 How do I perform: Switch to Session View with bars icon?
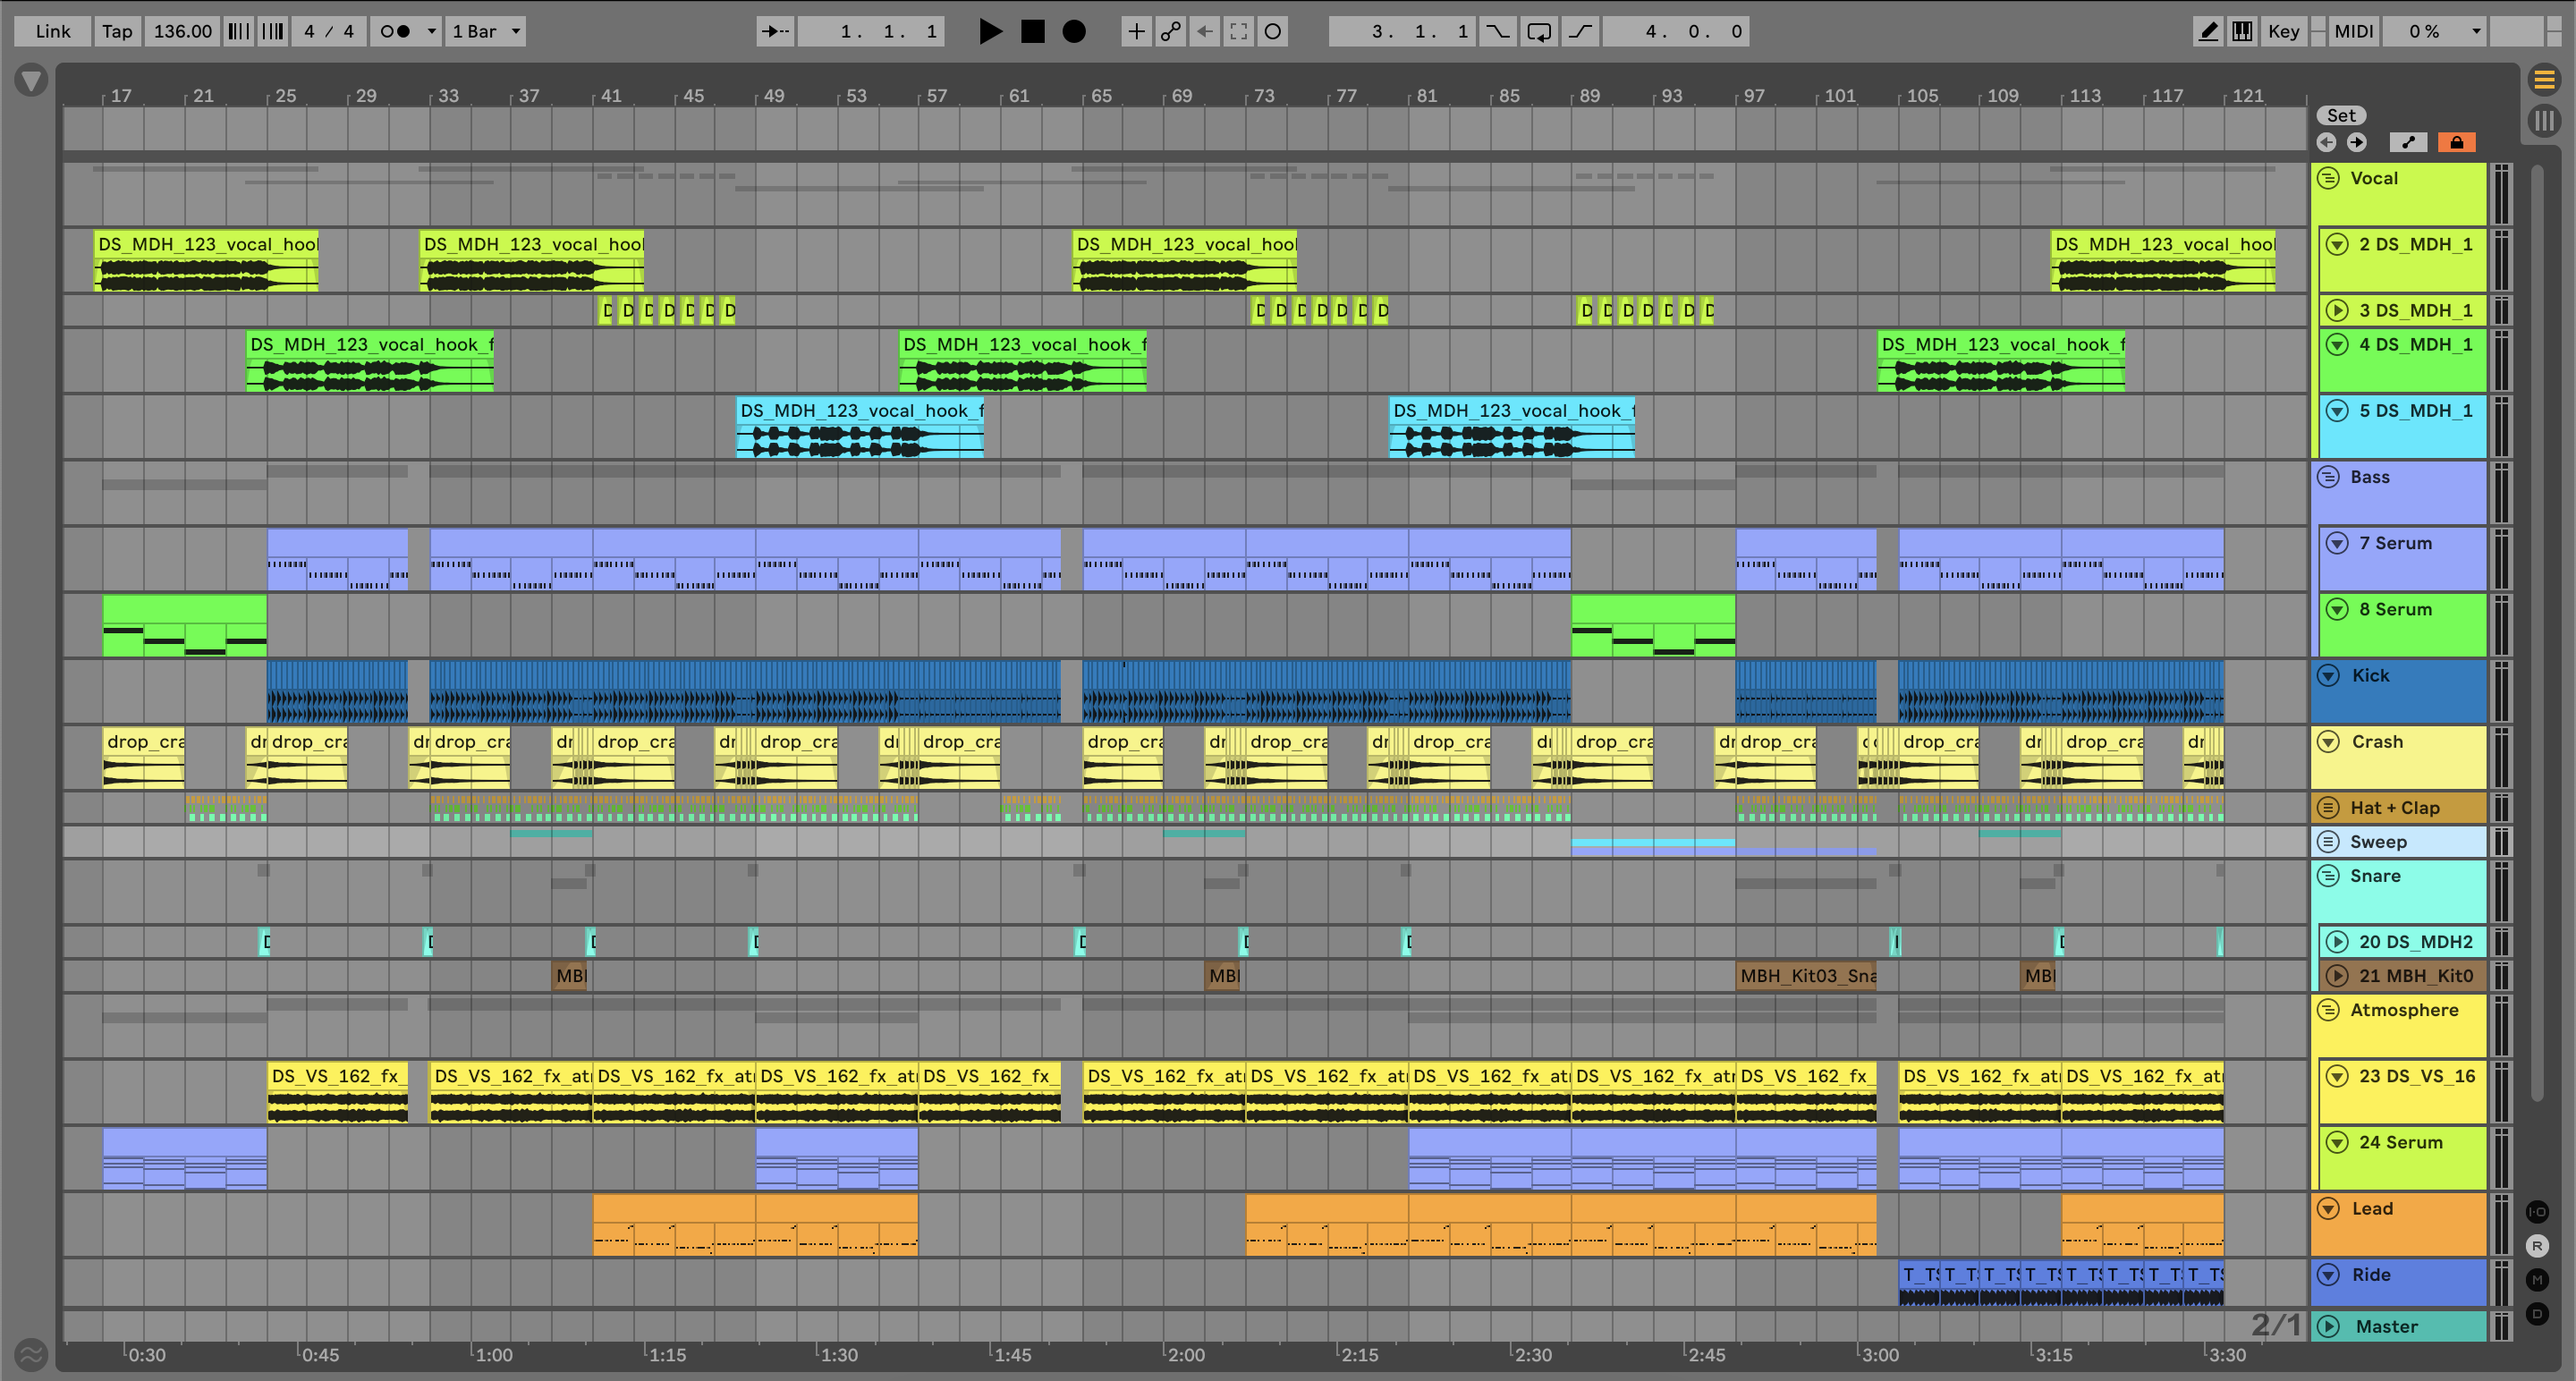click(2543, 121)
